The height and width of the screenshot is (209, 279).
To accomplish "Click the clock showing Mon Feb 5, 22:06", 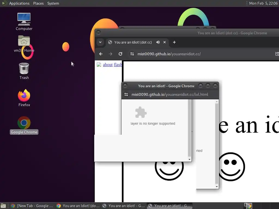I will [x=263, y=3].
